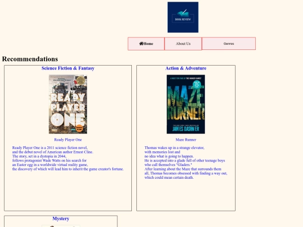
Task: Click text 'an Easter egg in a worldwide virtual reality game,'
Action: (x=50, y=165)
